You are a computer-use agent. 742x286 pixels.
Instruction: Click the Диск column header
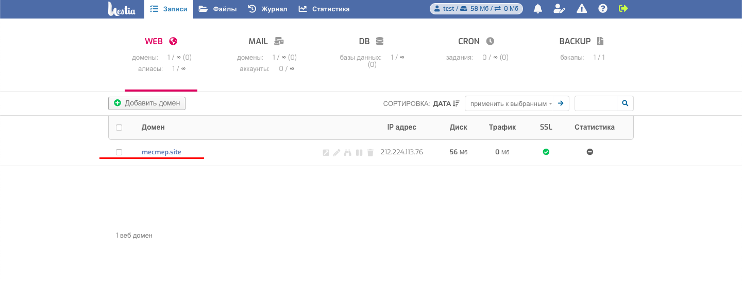click(x=458, y=127)
